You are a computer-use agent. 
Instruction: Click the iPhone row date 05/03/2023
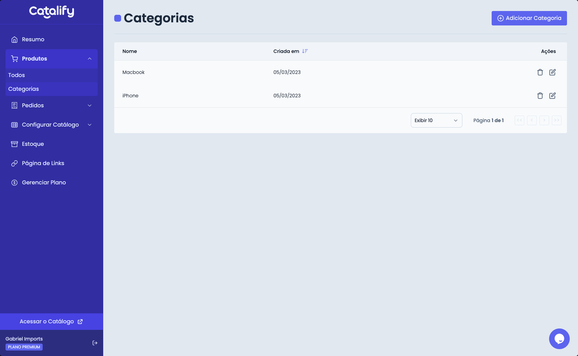pos(287,96)
